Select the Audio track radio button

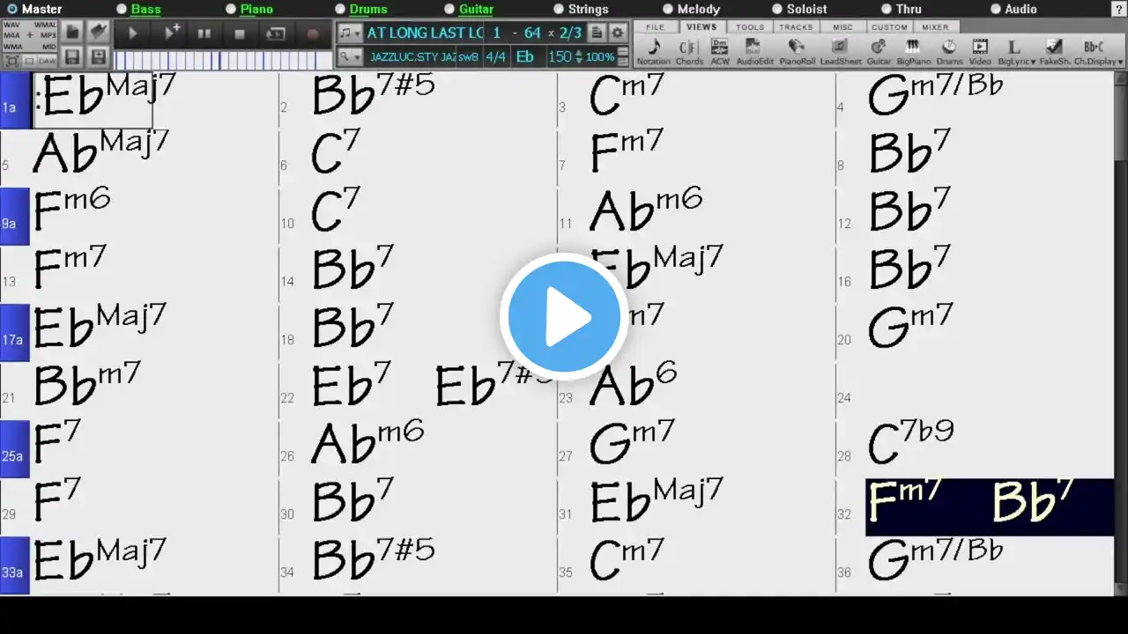[996, 10]
